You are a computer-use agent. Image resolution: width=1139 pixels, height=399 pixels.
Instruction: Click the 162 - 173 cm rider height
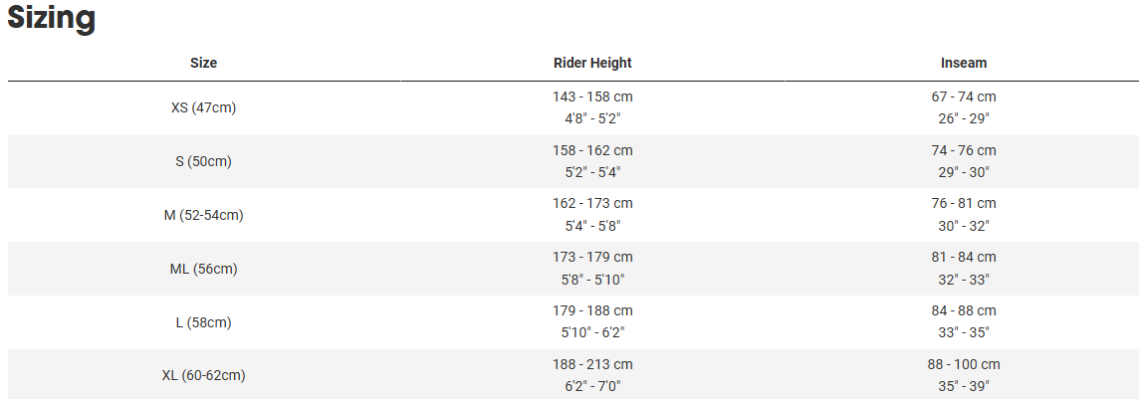tap(592, 203)
